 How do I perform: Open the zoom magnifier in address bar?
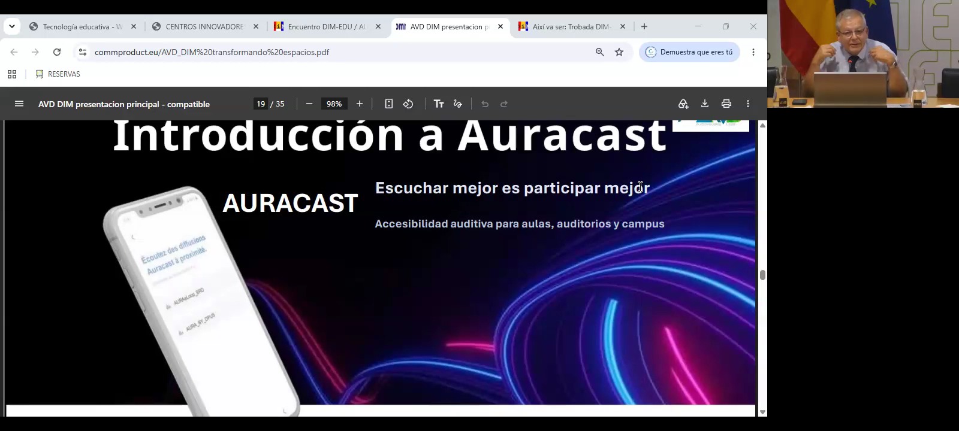600,52
